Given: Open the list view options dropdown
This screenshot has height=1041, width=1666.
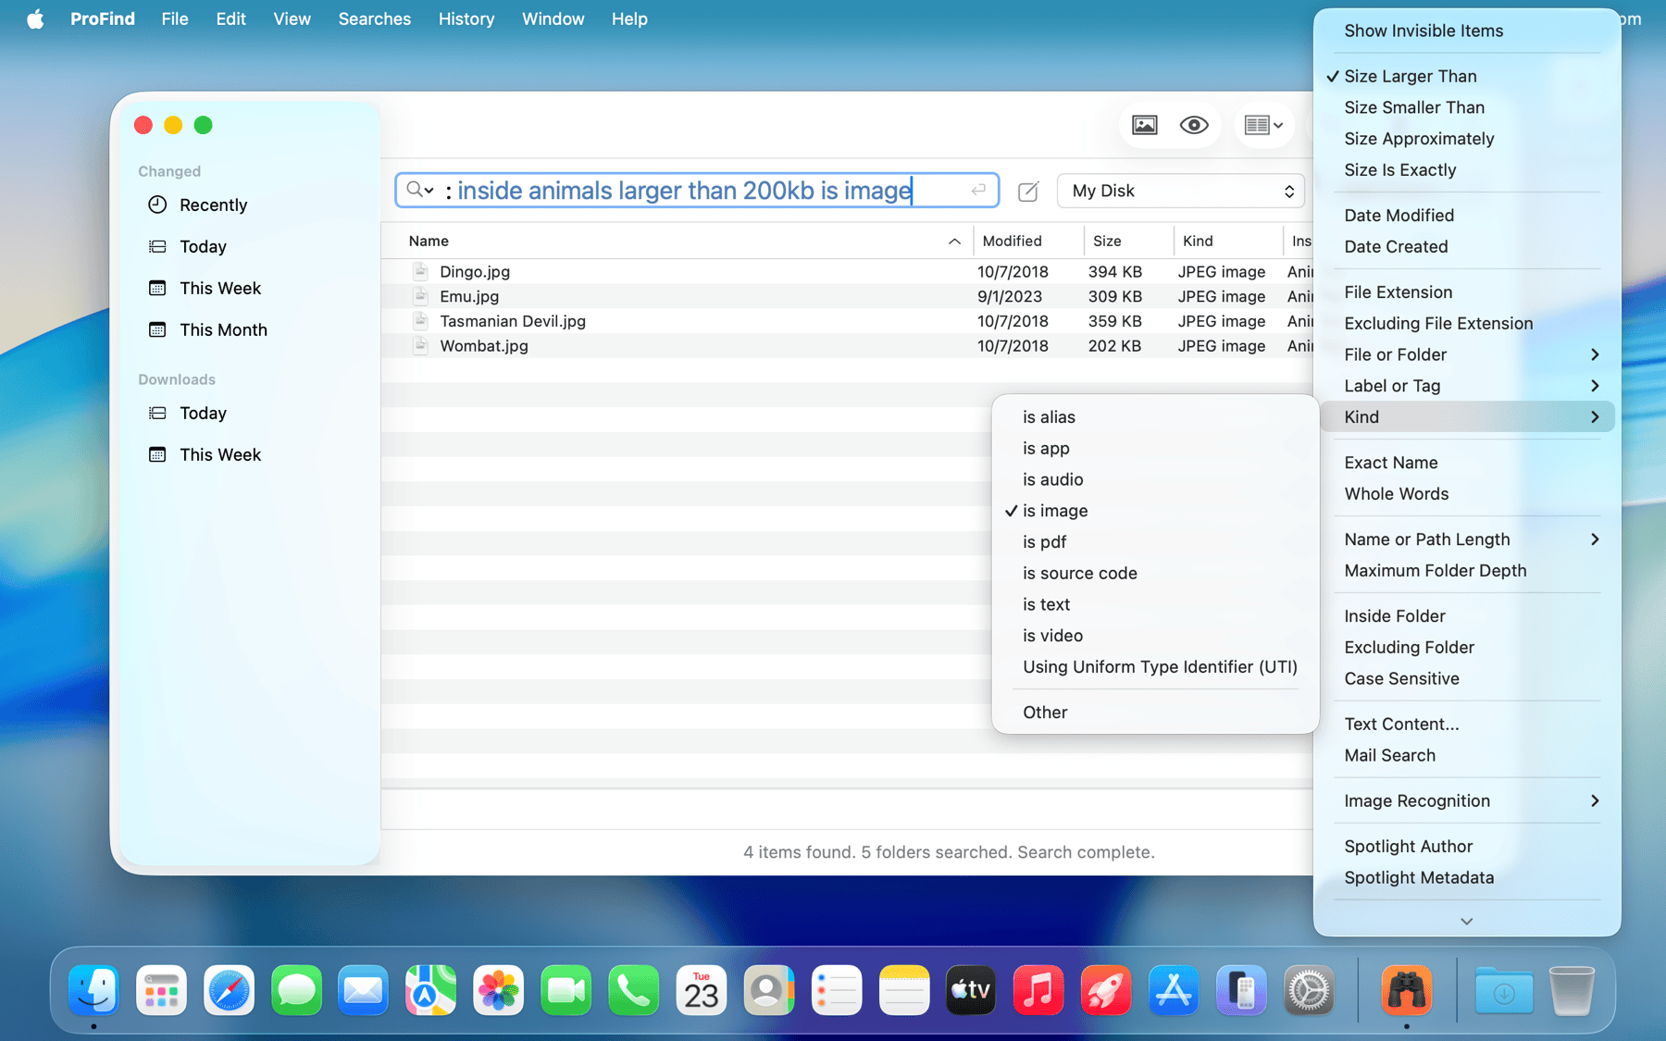Looking at the screenshot, I should [x=1263, y=125].
